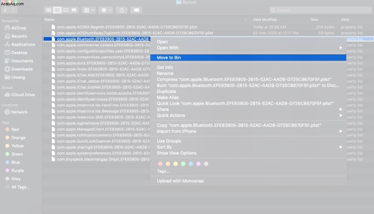Sort by the Size column header
The image size is (374, 214).
tap(315, 20)
